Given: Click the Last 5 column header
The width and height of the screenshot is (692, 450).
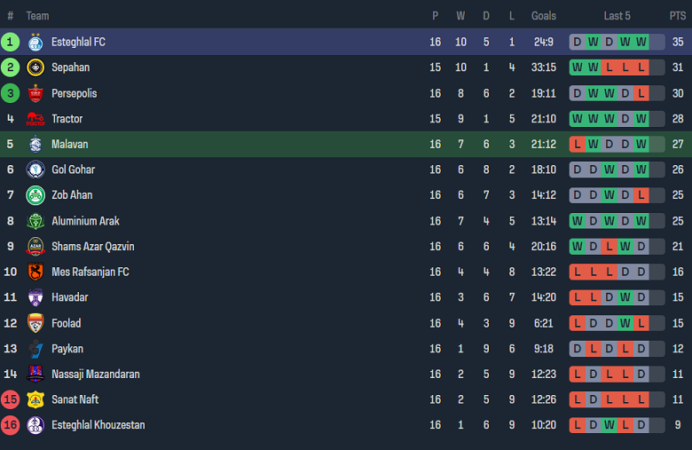Looking at the screenshot, I should point(617,16).
